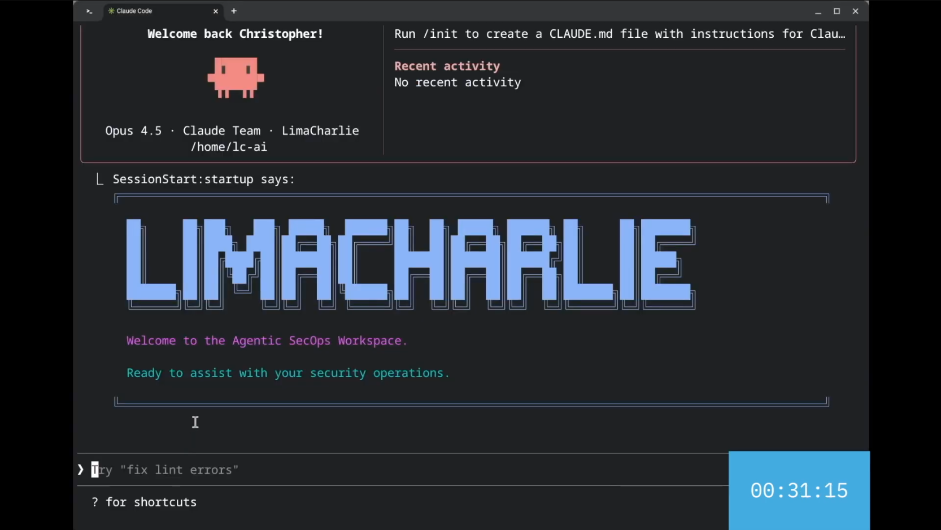Switch to the Claude Code tab

click(163, 11)
